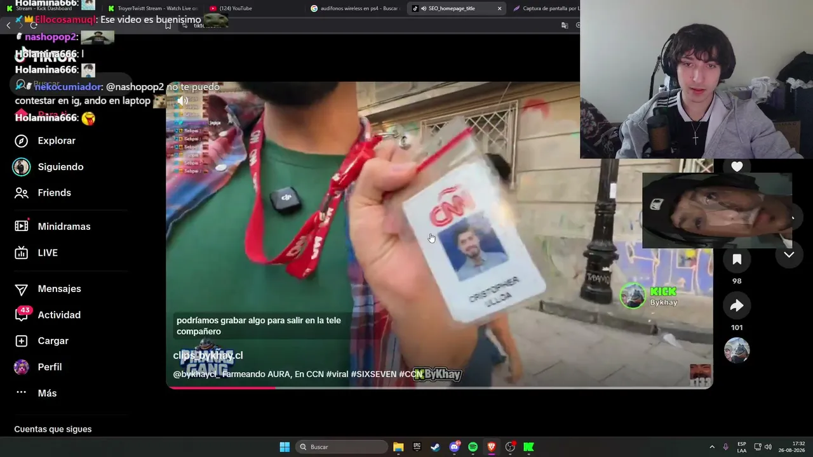Switch to the Captura de pantalla tab
The image size is (813, 457).
[546, 8]
